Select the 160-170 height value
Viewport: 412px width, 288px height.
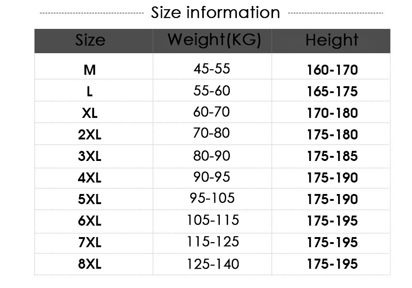pyautogui.click(x=332, y=70)
